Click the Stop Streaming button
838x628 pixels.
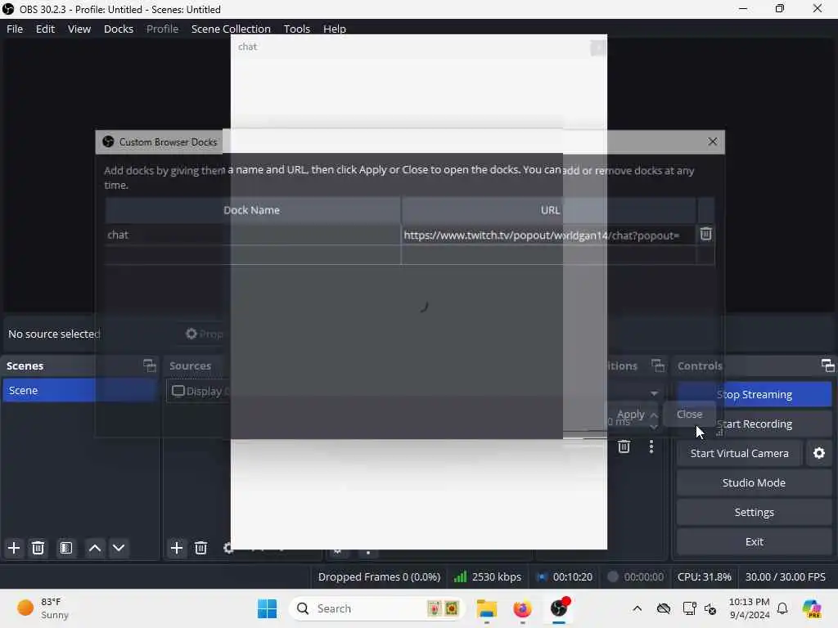coord(754,395)
